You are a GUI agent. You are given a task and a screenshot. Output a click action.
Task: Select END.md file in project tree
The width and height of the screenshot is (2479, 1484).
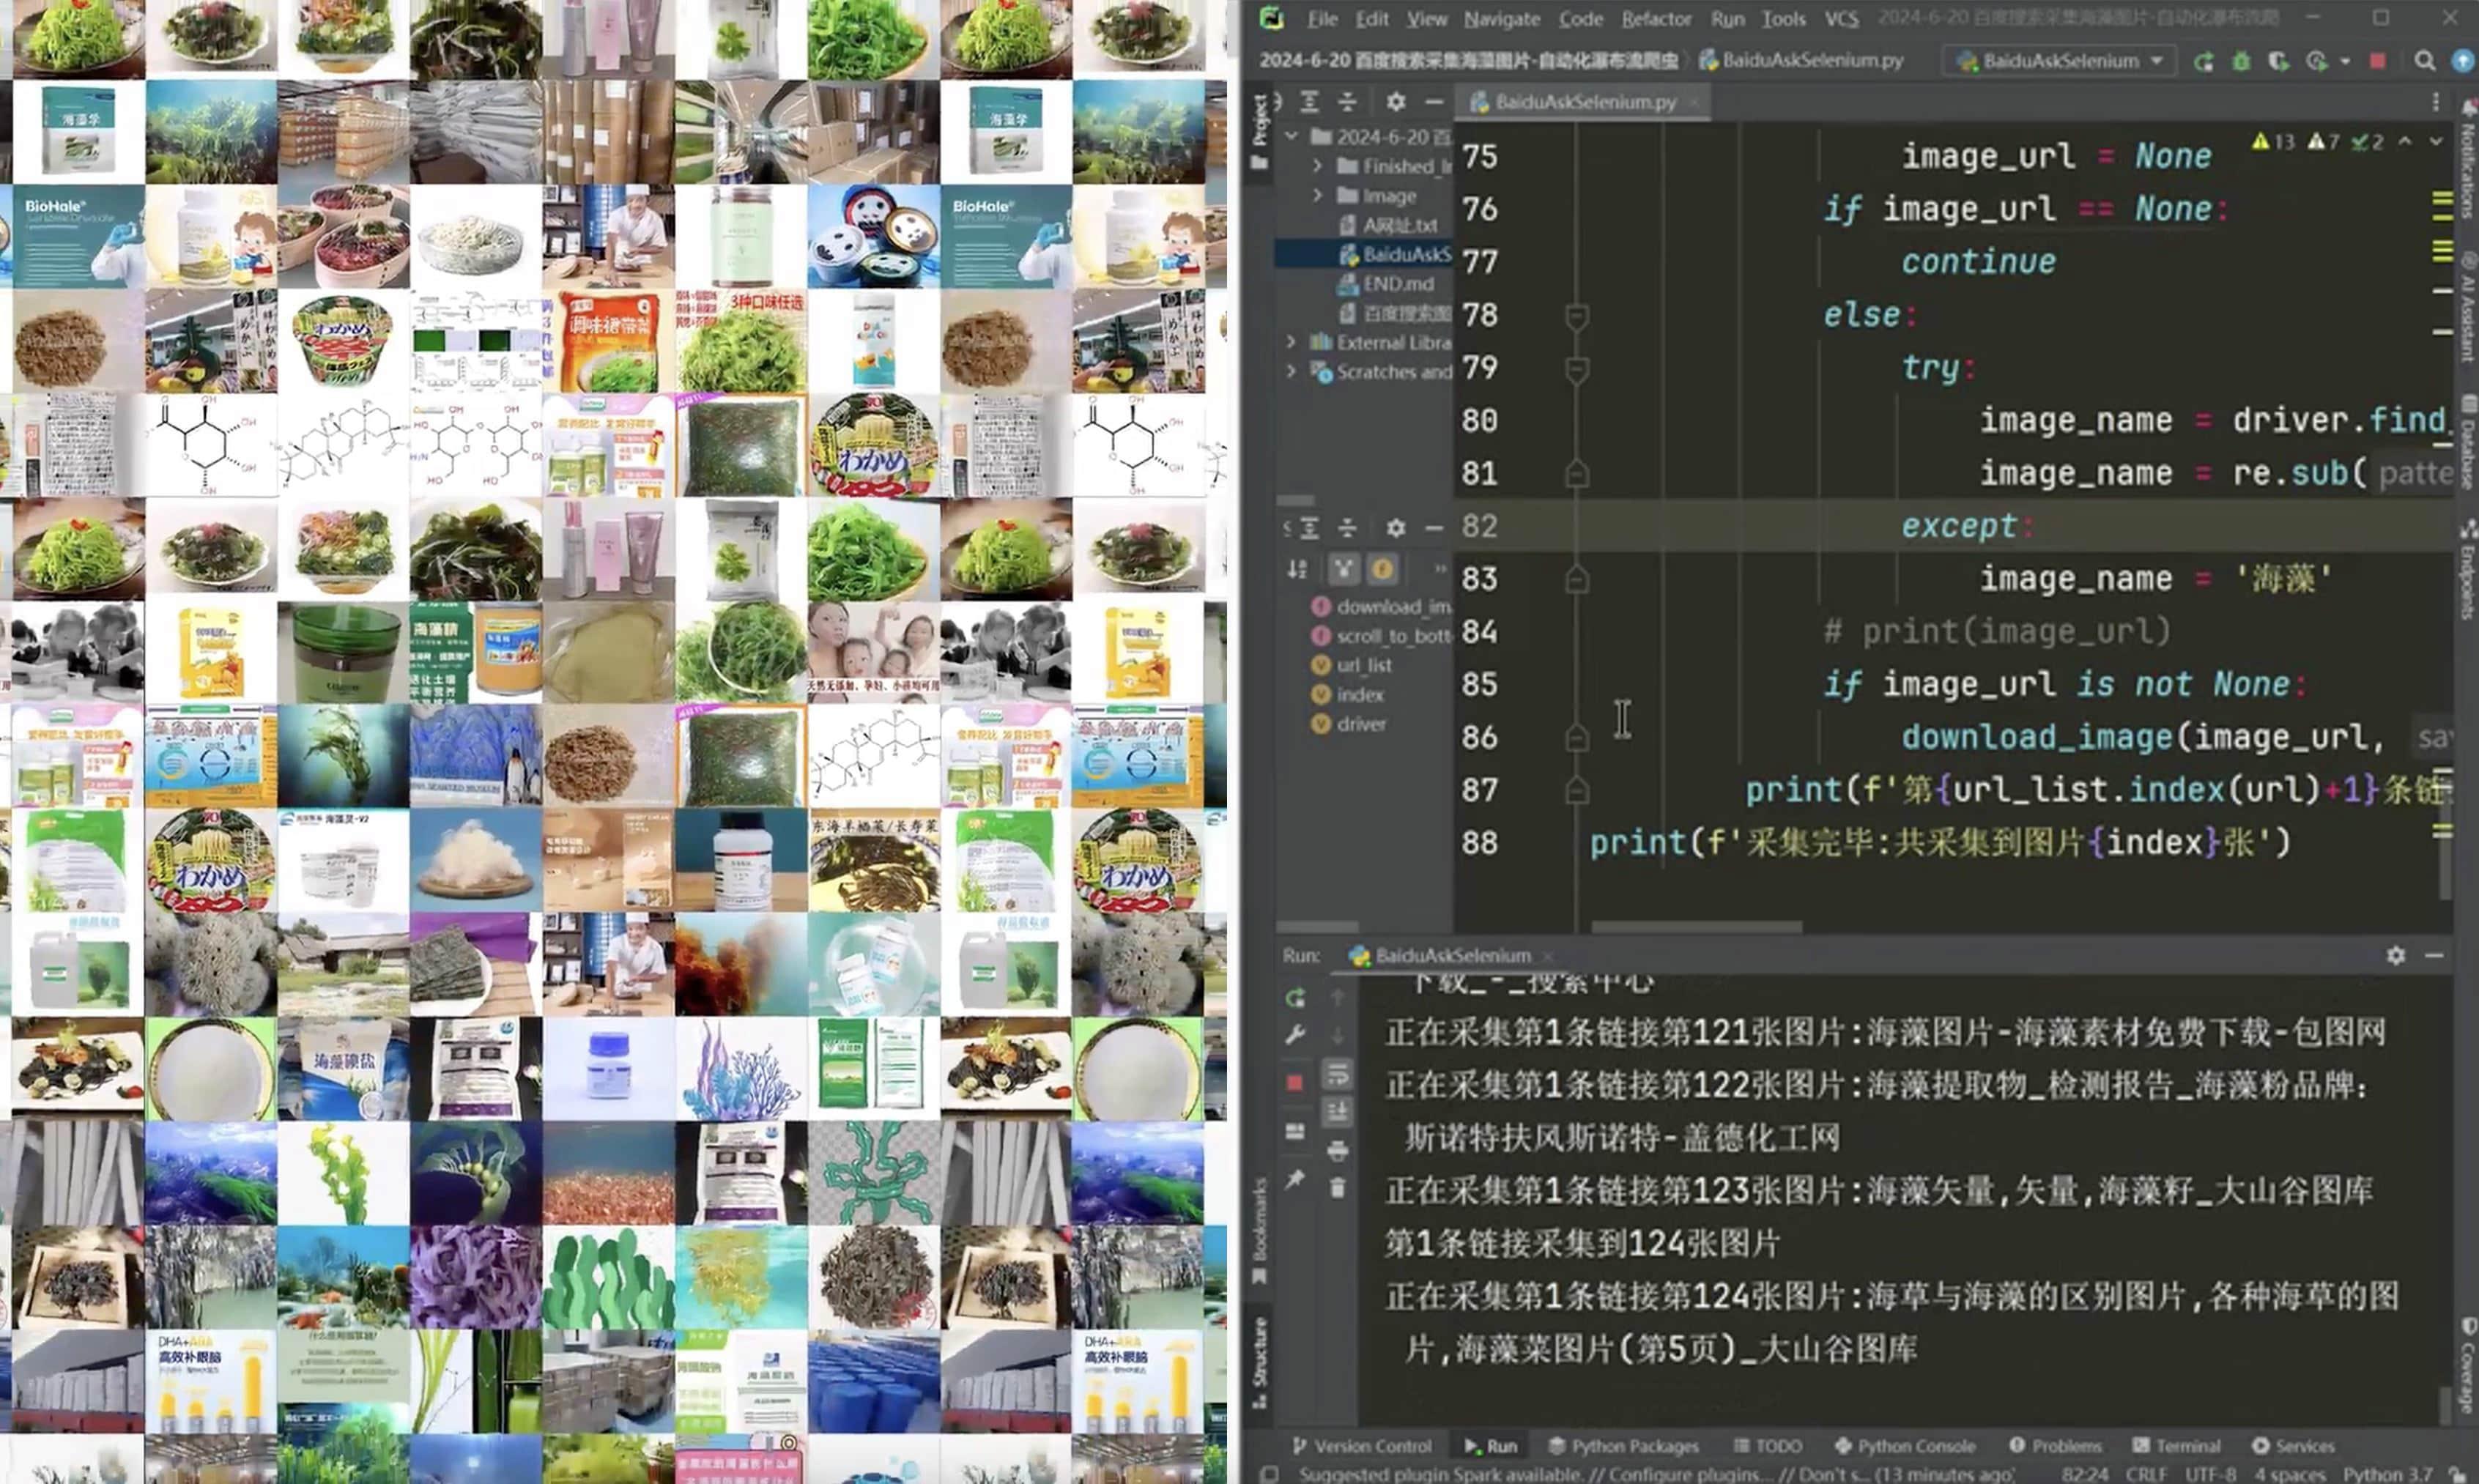pos(1397,284)
